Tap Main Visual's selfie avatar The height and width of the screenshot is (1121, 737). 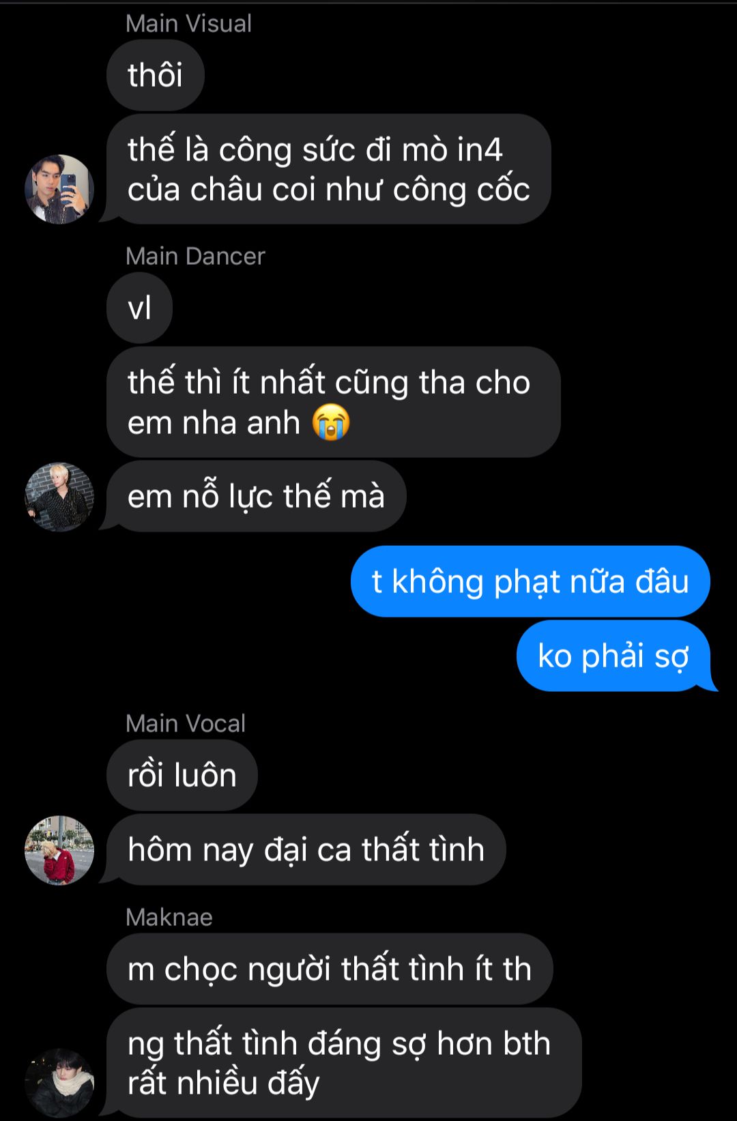coord(59,189)
